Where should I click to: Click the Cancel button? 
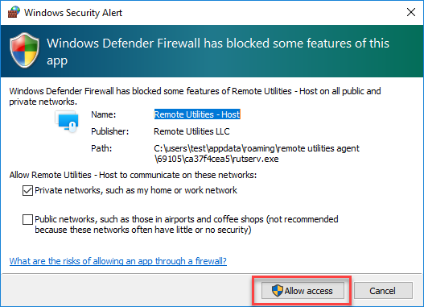pos(383,291)
